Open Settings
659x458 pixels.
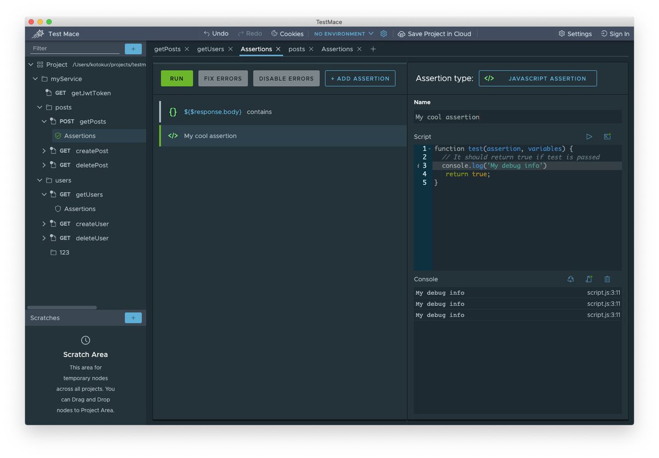tap(575, 33)
